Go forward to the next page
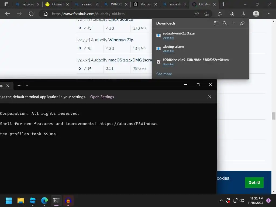This screenshot has height=207, width=276. click(x=19, y=14)
